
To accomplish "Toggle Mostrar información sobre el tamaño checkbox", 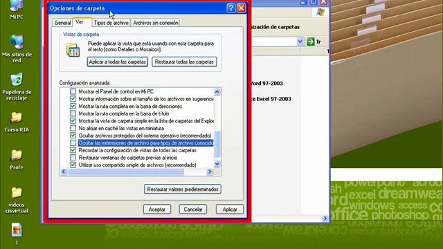I will [x=73, y=99].
